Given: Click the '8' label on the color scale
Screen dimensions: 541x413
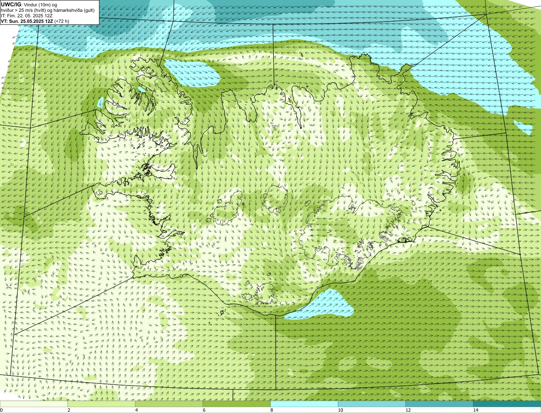Looking at the screenshot, I should point(271,410).
